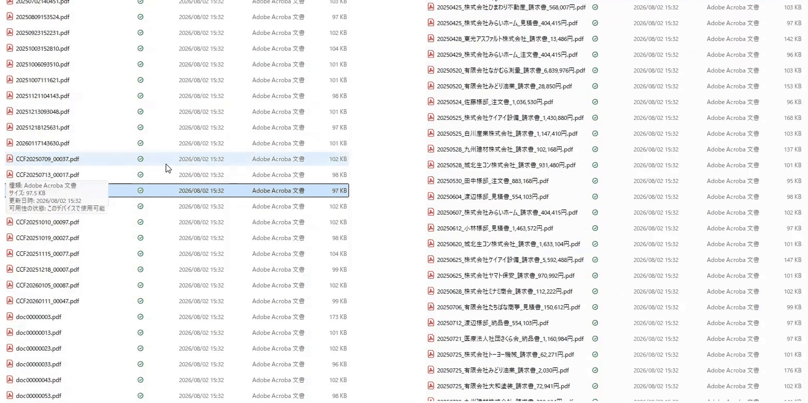This screenshot has height=403, width=808.
Task: Select 20250725_有限会社大和塗装_請求書_72,941円.pdf
Action: pyautogui.click(x=503, y=386)
